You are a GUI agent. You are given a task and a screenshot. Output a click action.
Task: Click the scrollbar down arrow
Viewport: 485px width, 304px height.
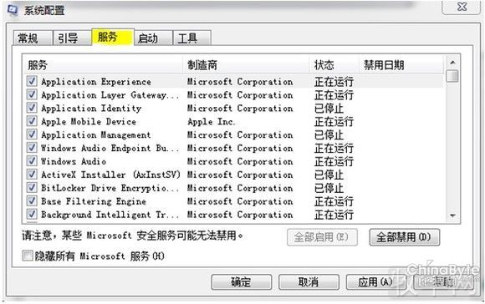click(452, 215)
